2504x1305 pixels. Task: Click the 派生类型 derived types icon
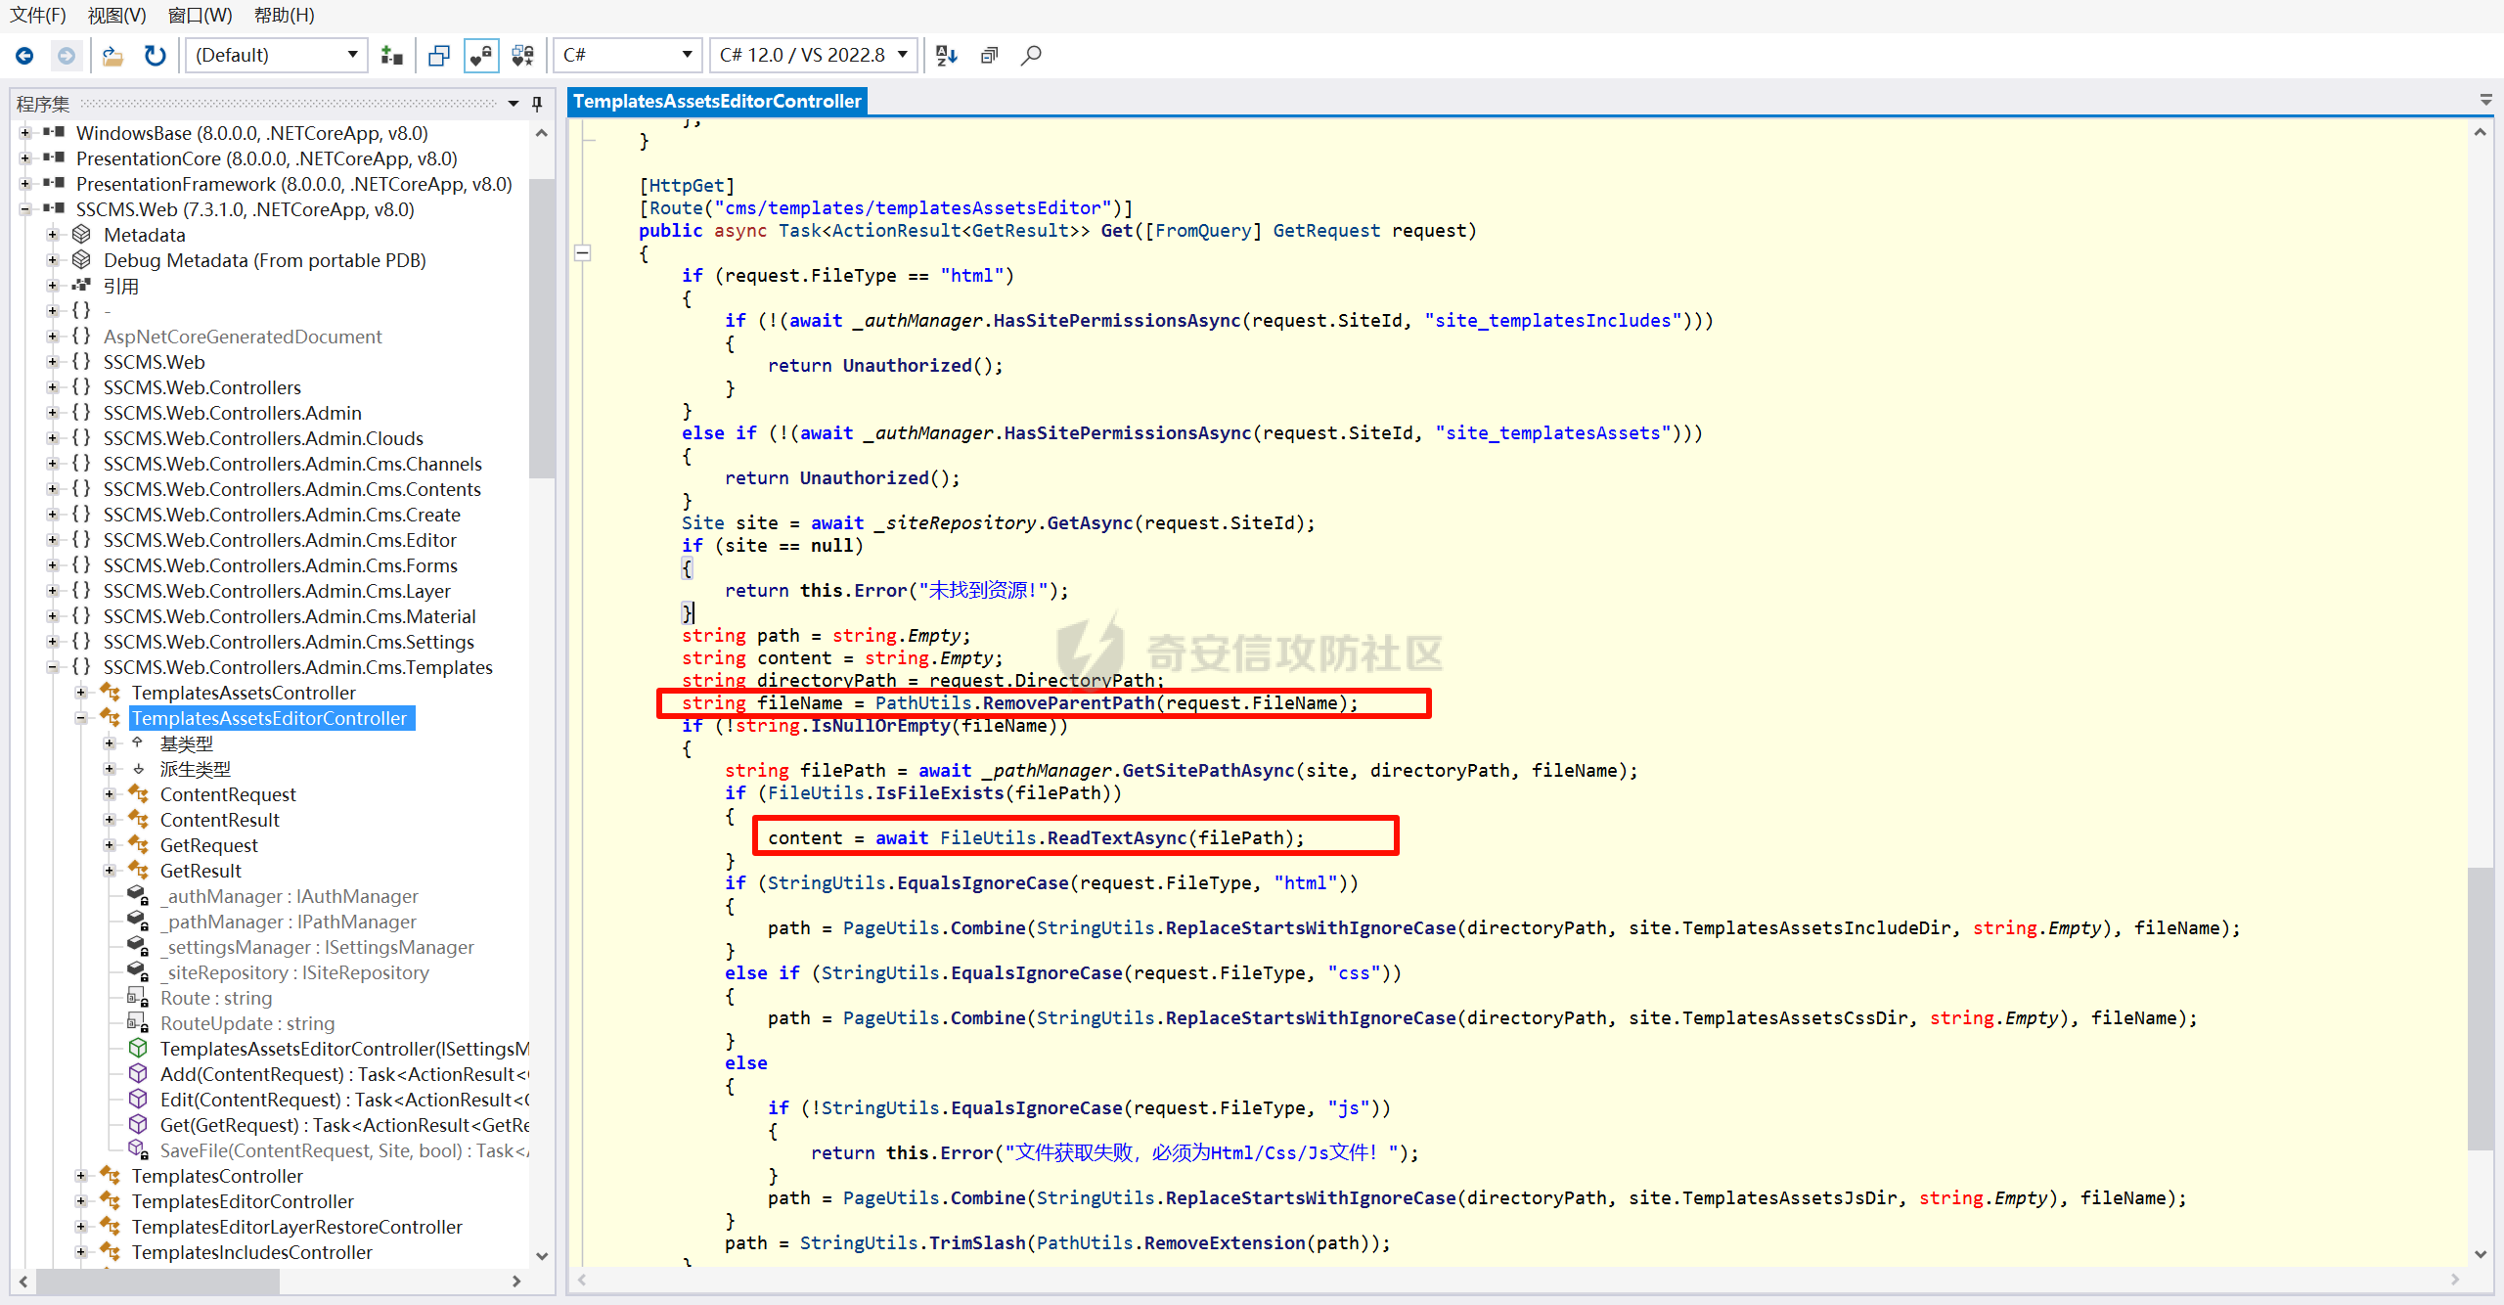tap(139, 768)
